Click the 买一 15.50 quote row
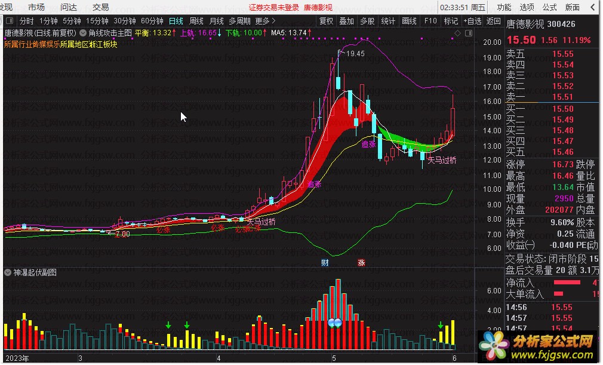This screenshot has width=603, height=365. [x=540, y=109]
